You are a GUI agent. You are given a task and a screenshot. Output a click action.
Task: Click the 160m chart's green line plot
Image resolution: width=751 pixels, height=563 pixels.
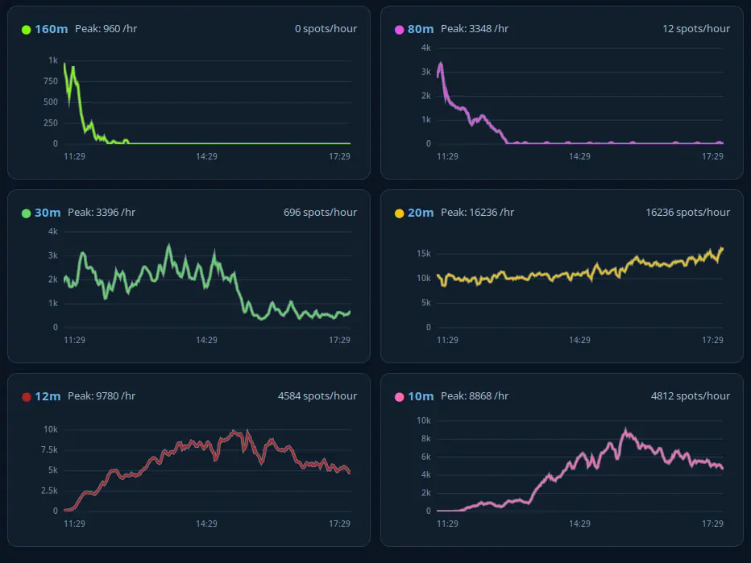point(207,102)
